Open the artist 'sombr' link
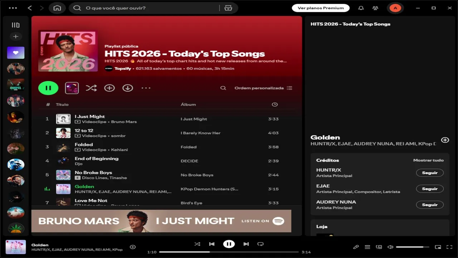Image resolution: width=458 pixels, height=258 pixels. coord(118,136)
